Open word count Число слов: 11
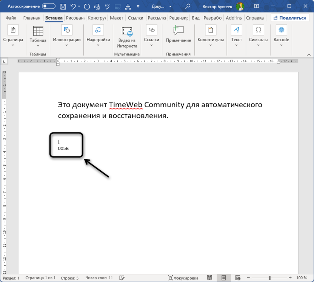The width and height of the screenshot is (314, 282). (99, 278)
